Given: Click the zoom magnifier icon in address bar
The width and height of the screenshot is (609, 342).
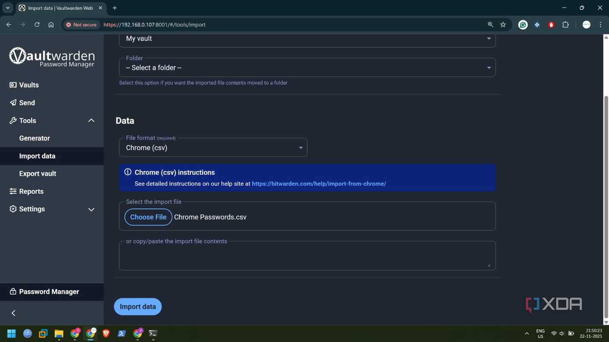Looking at the screenshot, I should click(490, 25).
